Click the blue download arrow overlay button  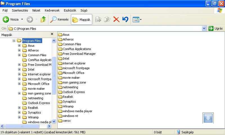click(x=208, y=118)
